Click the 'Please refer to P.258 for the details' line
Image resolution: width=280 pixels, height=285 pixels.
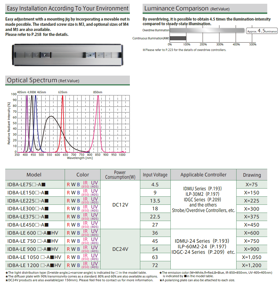(37, 34)
